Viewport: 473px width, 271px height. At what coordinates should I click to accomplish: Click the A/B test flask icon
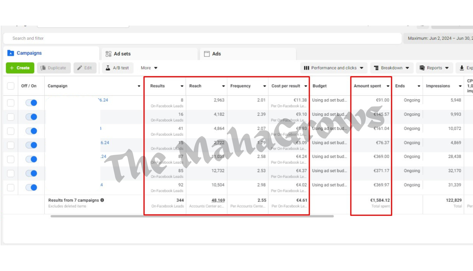(x=108, y=68)
